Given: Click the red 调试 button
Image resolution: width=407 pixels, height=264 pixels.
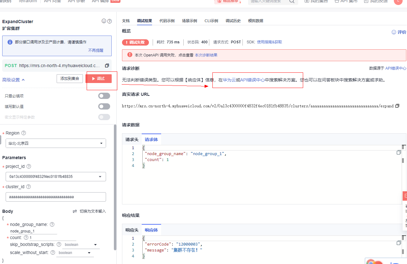Looking at the screenshot, I should pos(99,79).
